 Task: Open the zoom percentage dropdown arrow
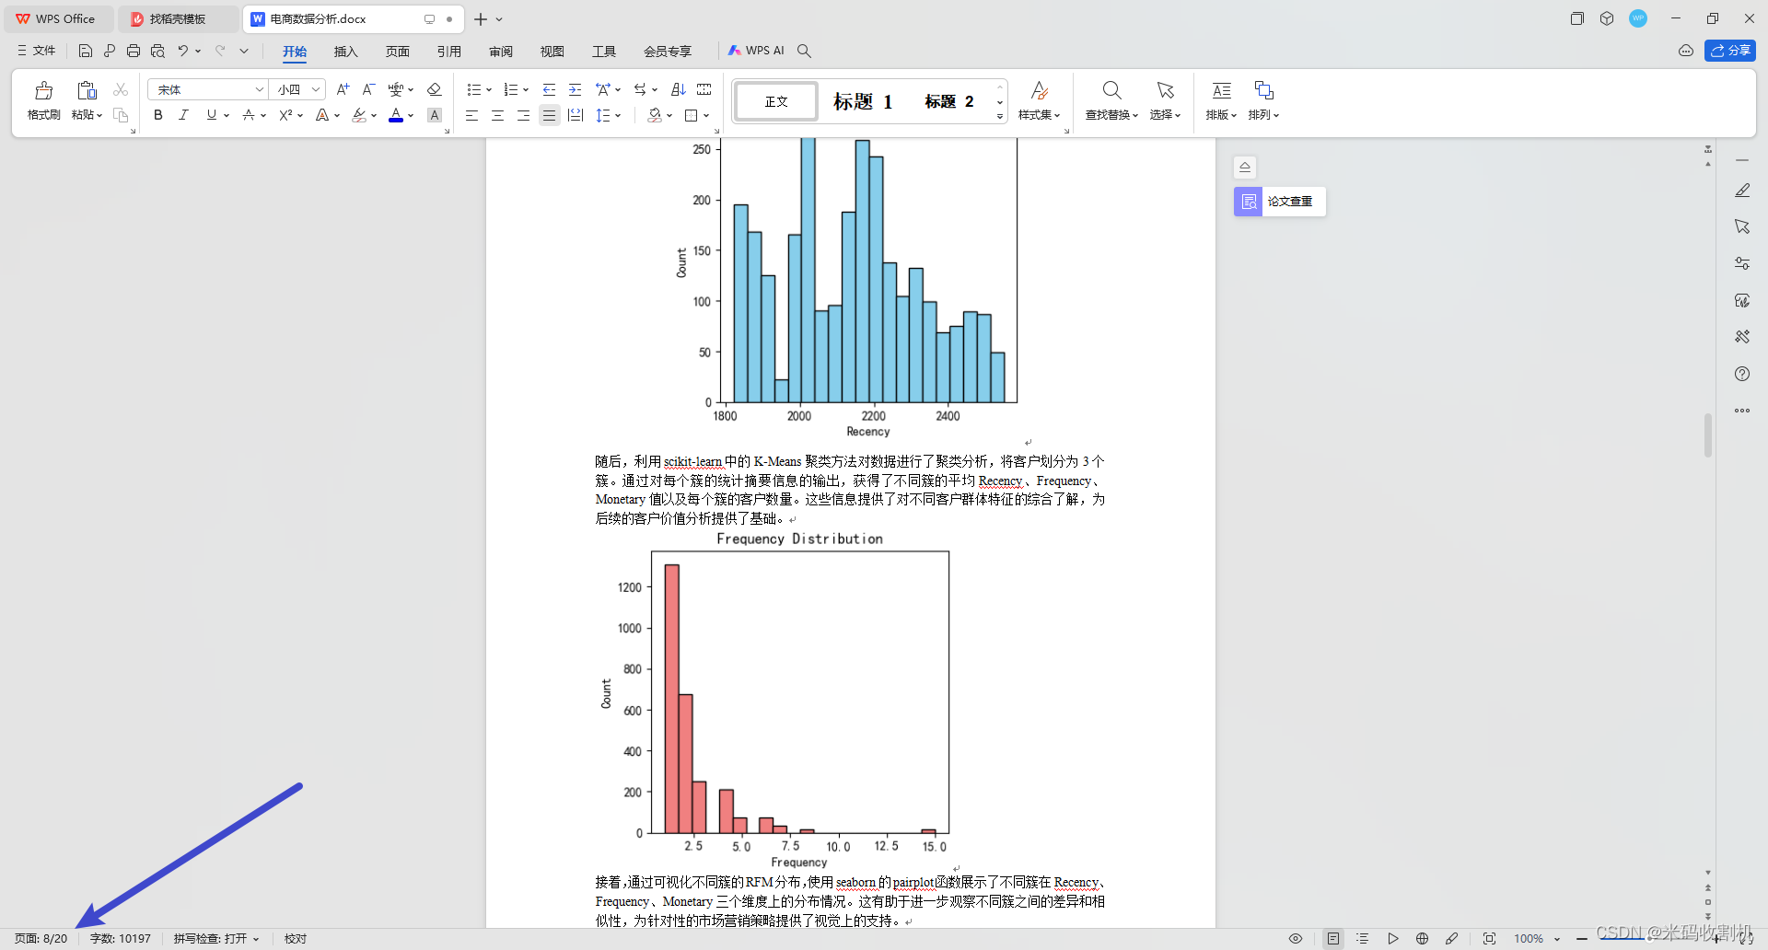(x=1557, y=939)
